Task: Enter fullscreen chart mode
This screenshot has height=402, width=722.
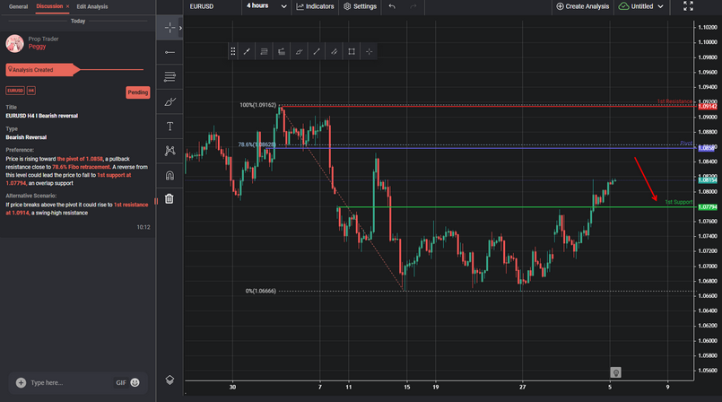Action: pyautogui.click(x=688, y=6)
